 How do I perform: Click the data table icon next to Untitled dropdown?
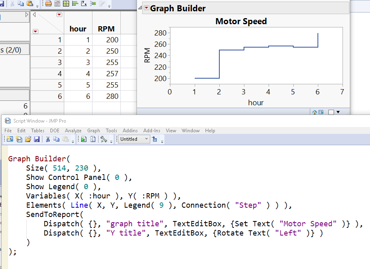click(155, 139)
